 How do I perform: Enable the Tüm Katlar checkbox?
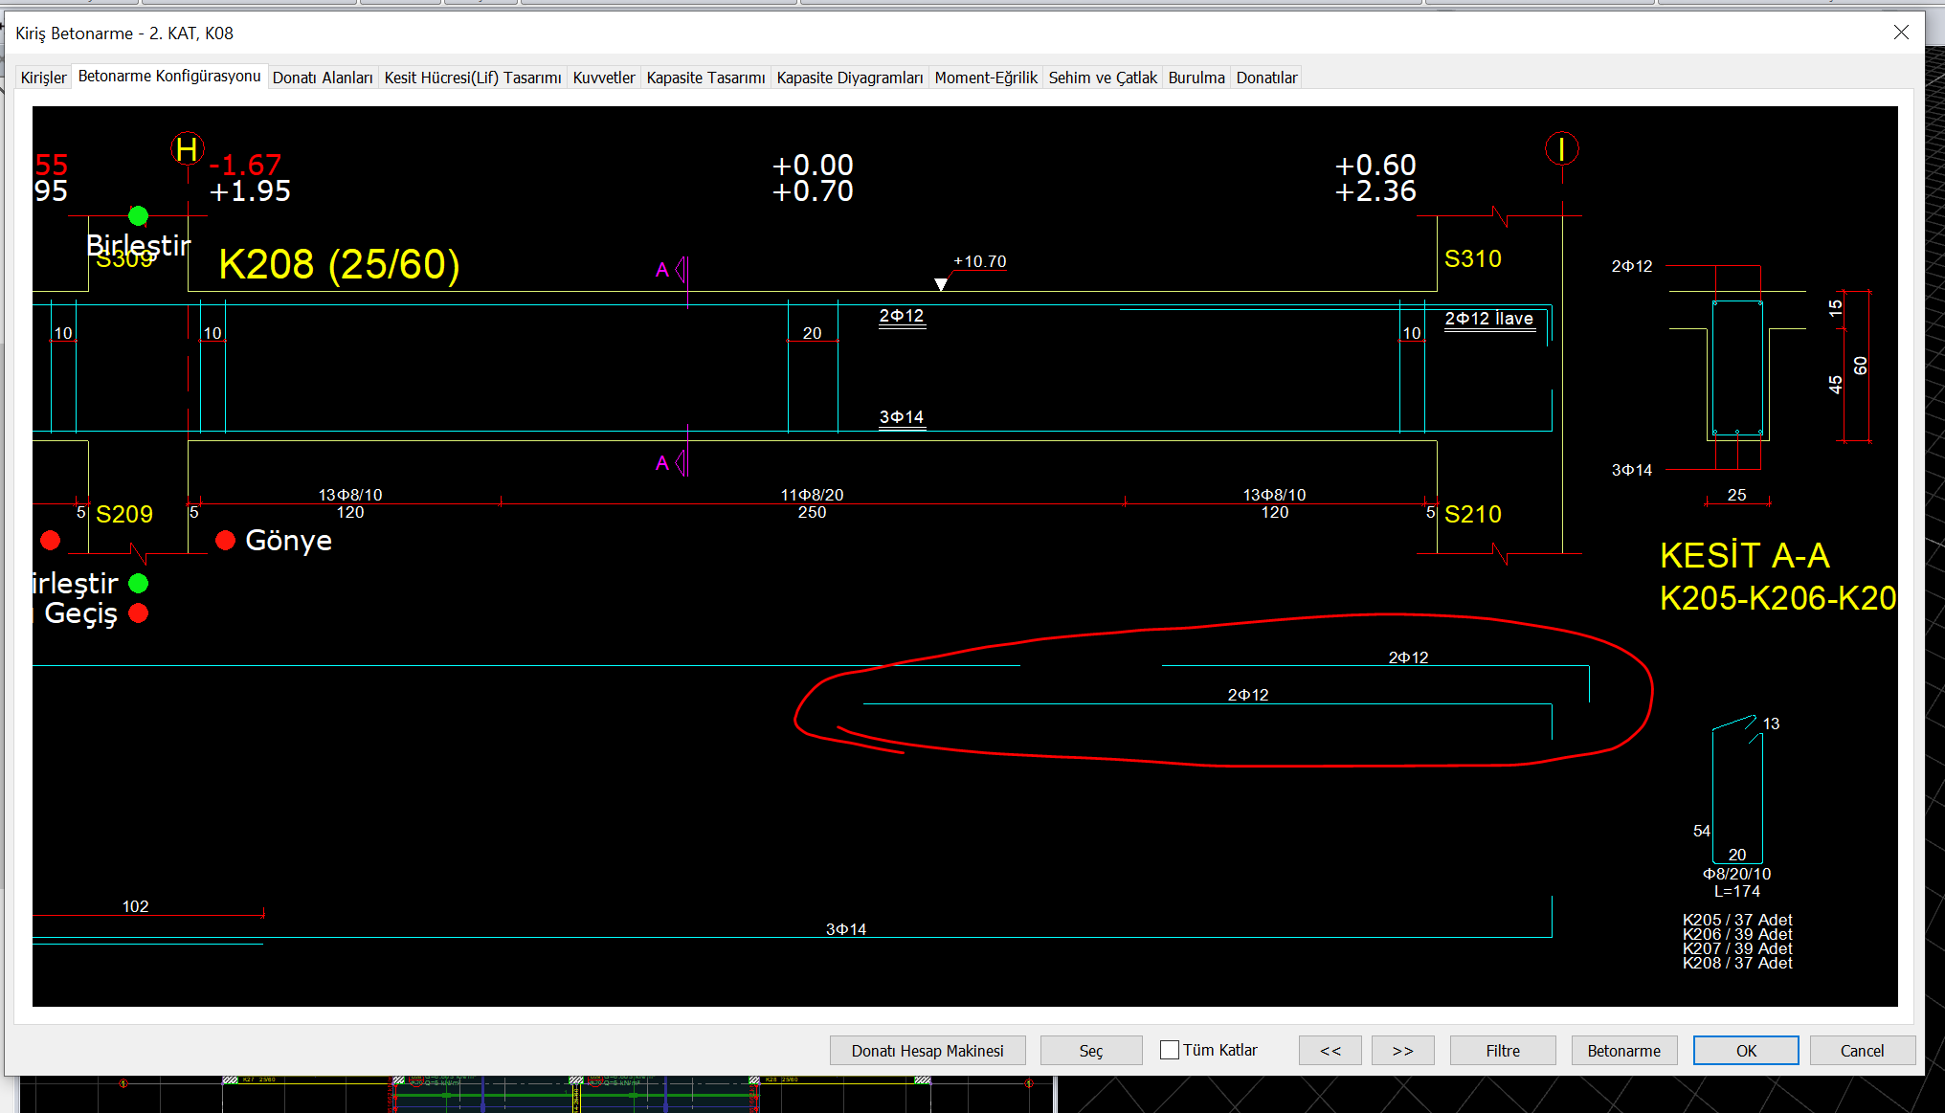pos(1170,1050)
